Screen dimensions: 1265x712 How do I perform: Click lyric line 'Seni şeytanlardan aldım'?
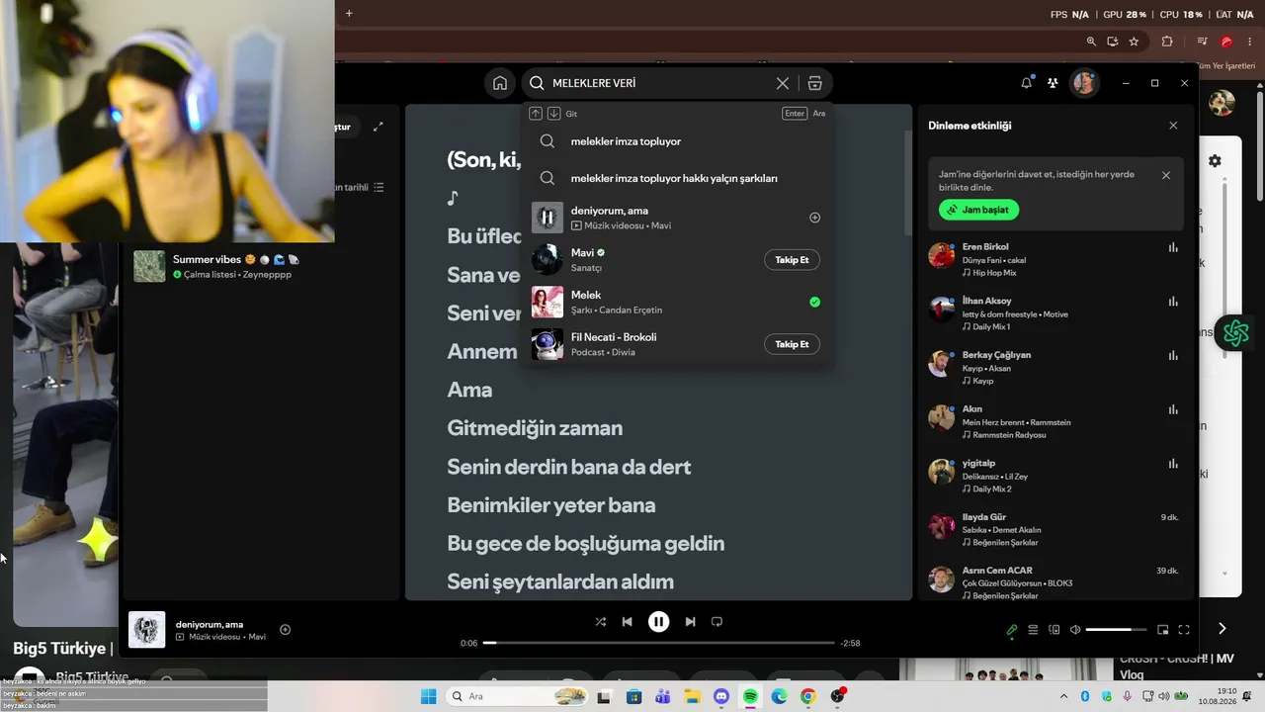click(x=560, y=582)
